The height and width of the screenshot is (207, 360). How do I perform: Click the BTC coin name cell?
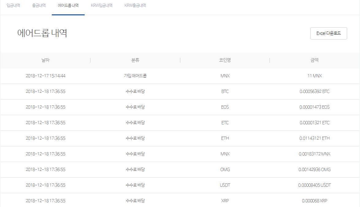click(225, 91)
